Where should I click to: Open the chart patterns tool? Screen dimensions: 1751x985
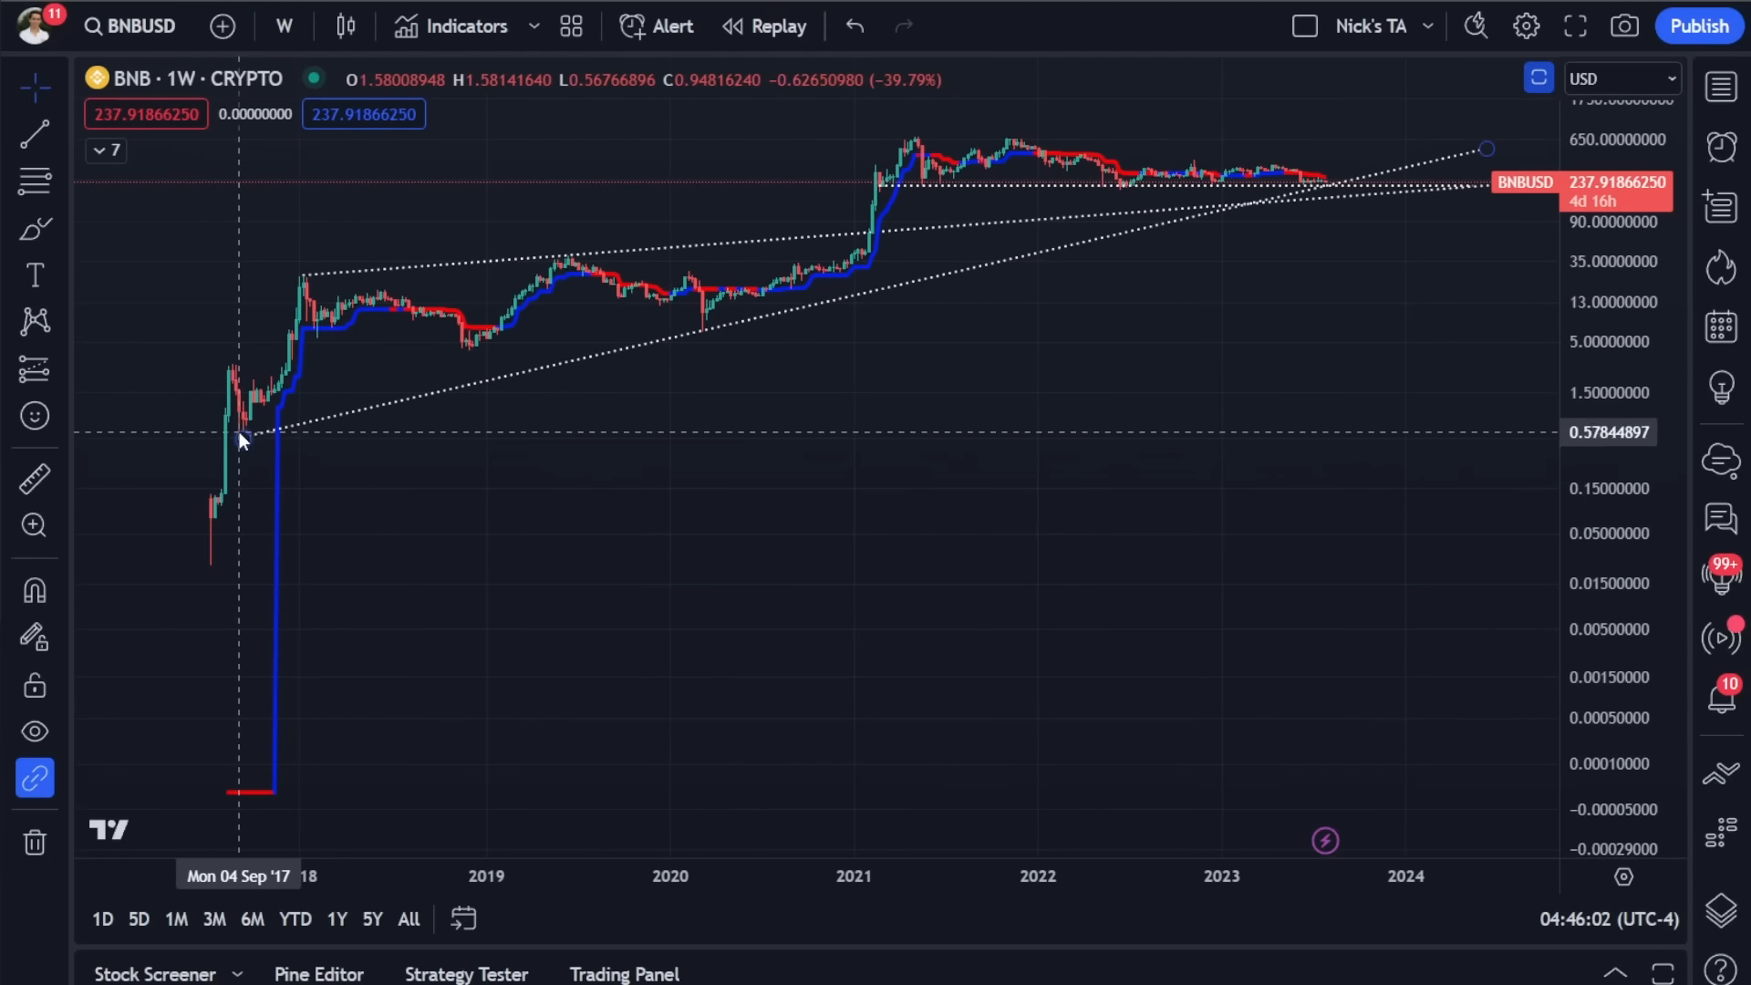[35, 321]
